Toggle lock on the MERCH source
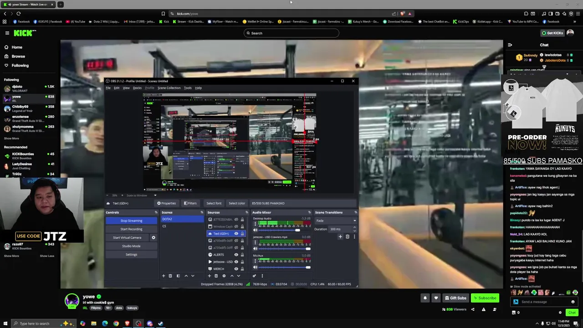This screenshot has height=328, width=583. [x=242, y=269]
